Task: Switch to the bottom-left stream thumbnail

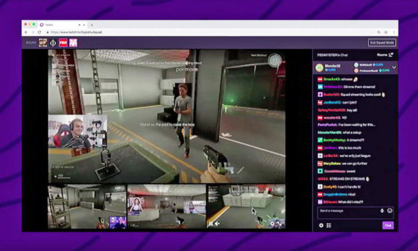Action: [87, 207]
